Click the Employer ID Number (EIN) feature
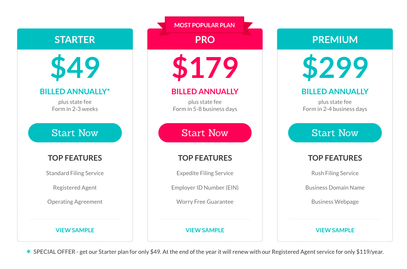The height and width of the screenshot is (269, 407). [205, 187]
